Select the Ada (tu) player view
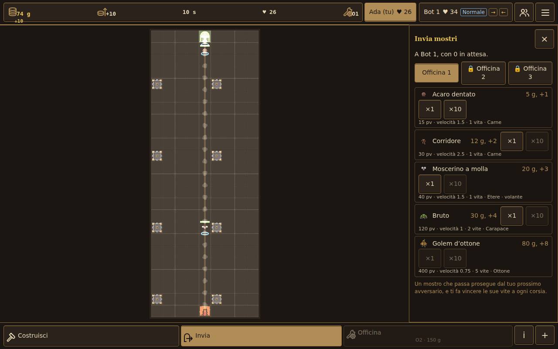 pyautogui.click(x=390, y=12)
